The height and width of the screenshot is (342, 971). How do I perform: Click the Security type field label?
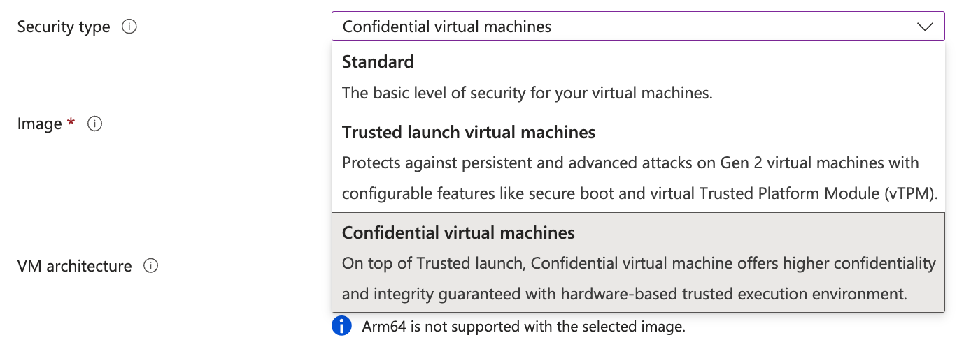(x=64, y=27)
